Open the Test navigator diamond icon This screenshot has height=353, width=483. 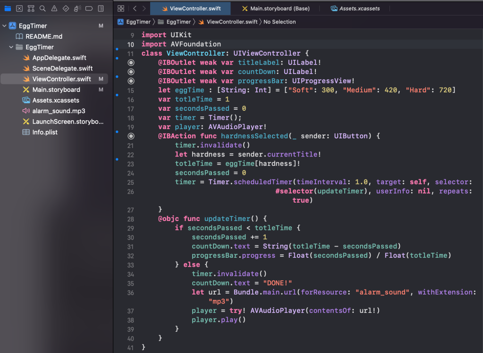pos(66,8)
